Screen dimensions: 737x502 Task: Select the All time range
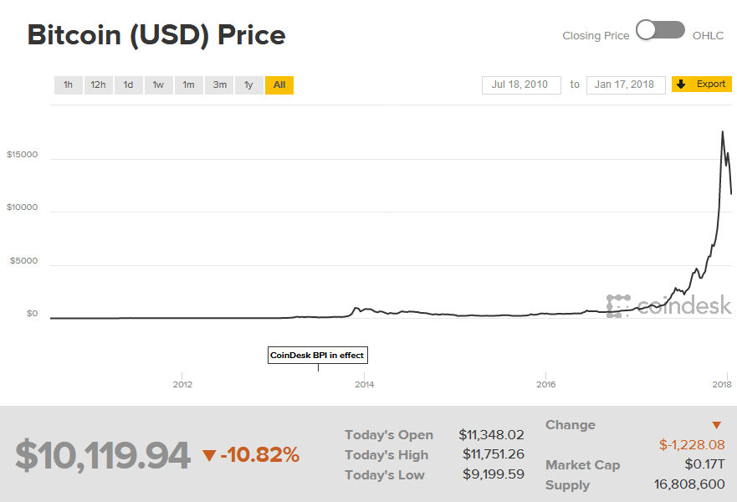[279, 85]
